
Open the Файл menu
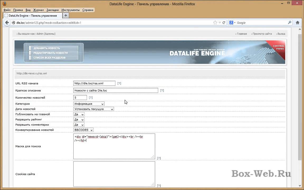pyautogui.click(x=7, y=10)
